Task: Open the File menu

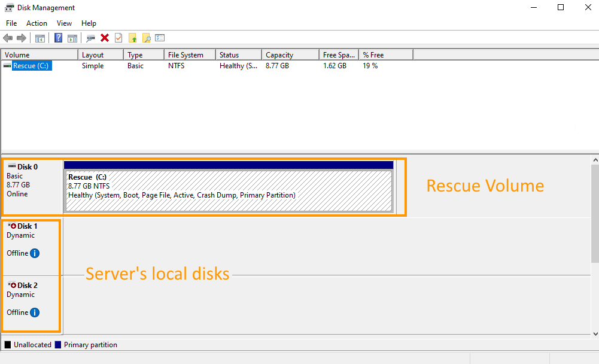Action: click(11, 23)
